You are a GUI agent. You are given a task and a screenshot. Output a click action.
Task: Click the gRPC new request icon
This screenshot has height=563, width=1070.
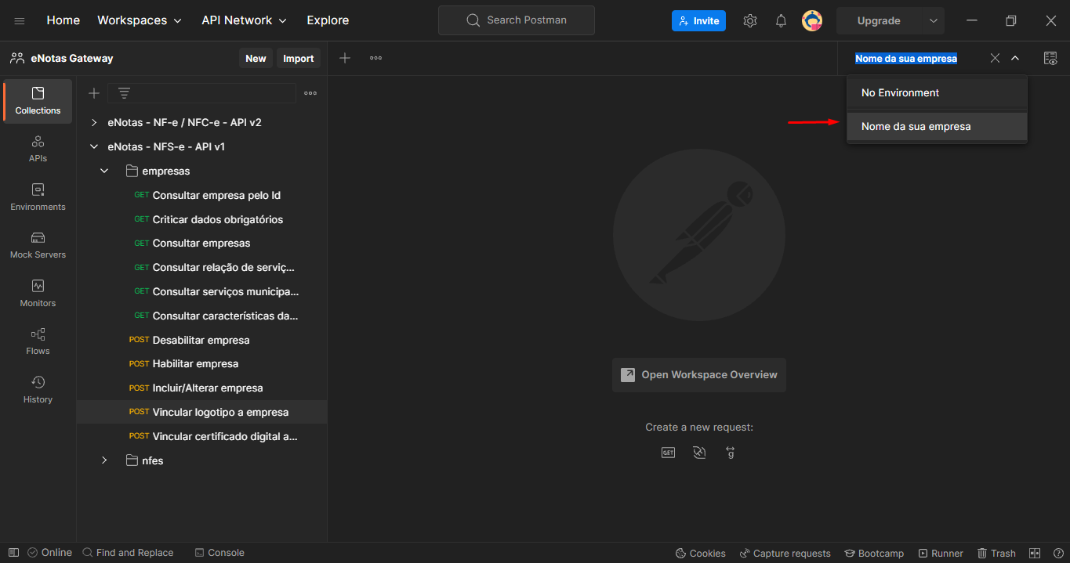click(731, 453)
